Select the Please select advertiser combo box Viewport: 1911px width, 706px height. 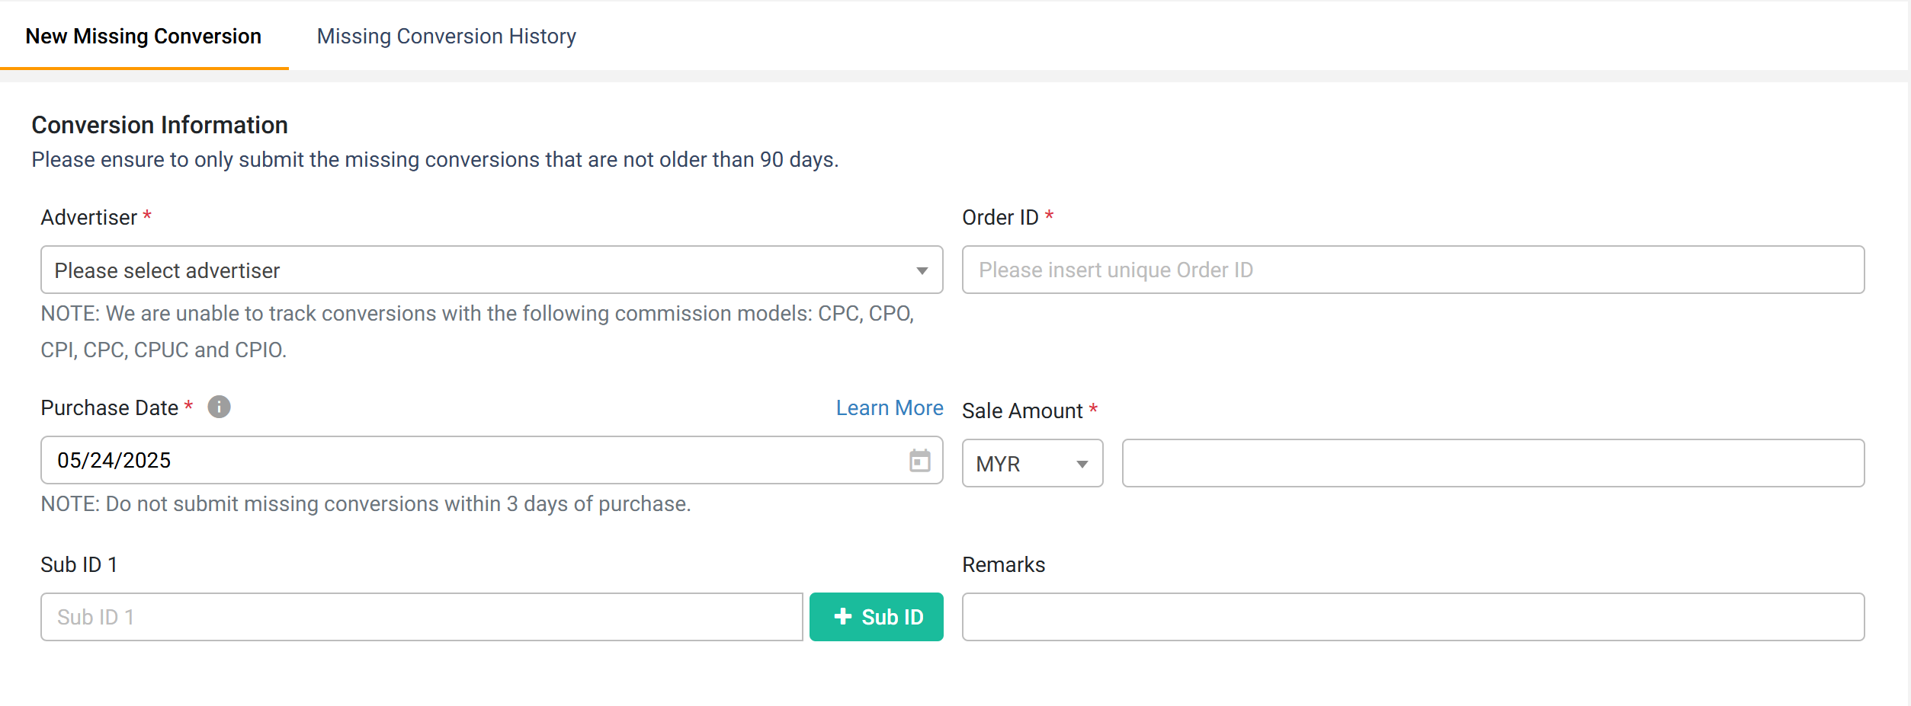click(492, 270)
